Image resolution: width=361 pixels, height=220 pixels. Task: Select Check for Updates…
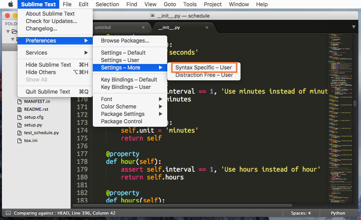point(55,21)
